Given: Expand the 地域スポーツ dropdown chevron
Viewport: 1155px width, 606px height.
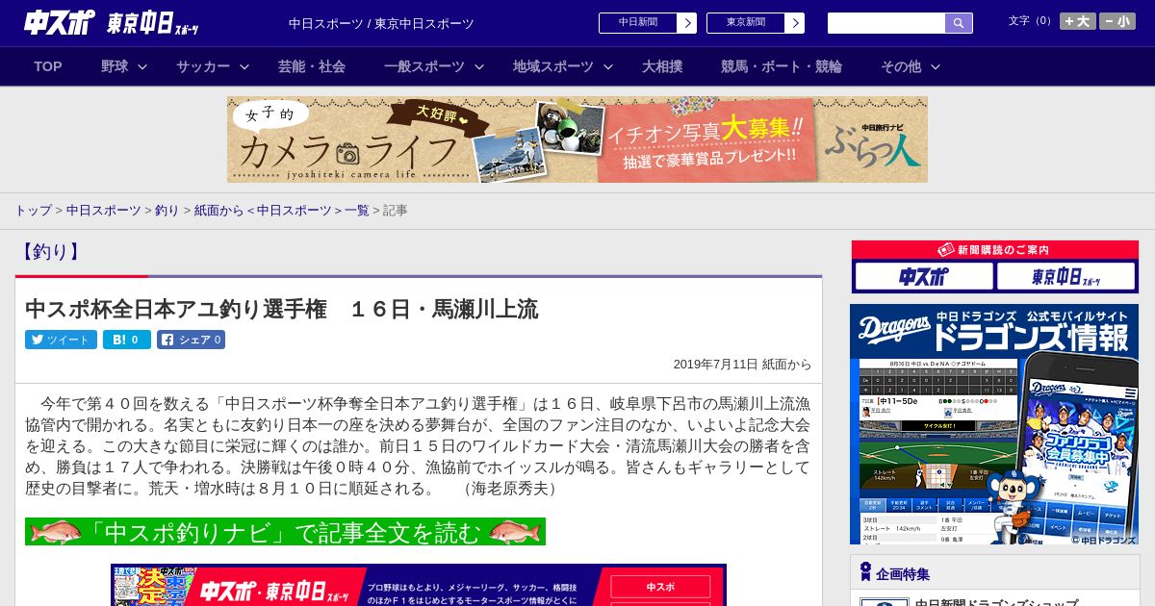Looking at the screenshot, I should click(x=608, y=67).
